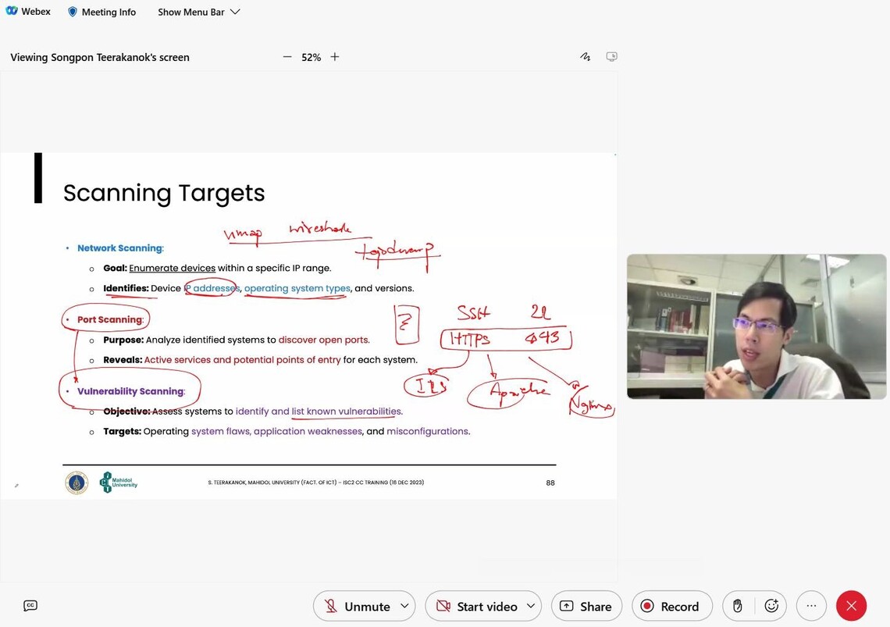The image size is (890, 627).
Task: Open the Meeting Info tab
Action: pos(109,12)
